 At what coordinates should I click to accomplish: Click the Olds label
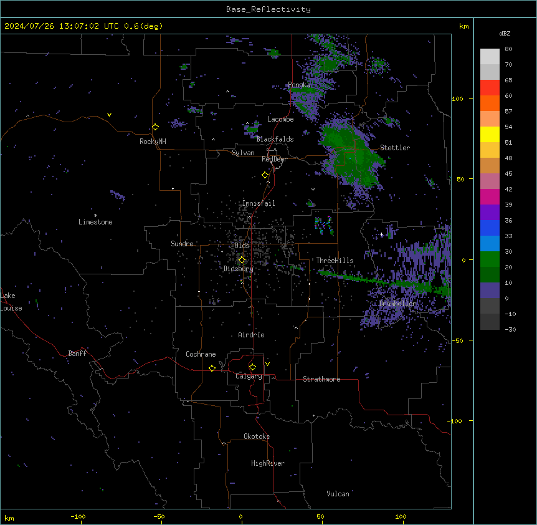[242, 246]
